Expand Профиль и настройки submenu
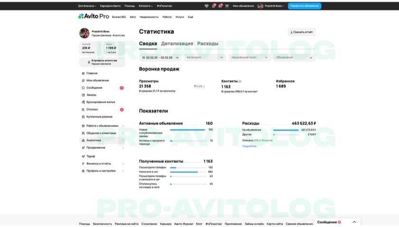Image resolution: width=399 pixels, height=227 pixels. tap(123, 171)
